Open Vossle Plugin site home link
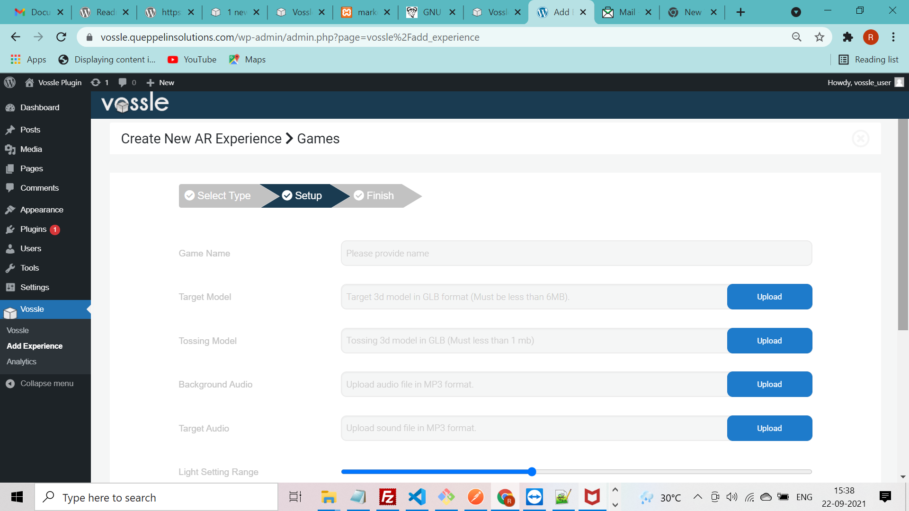The image size is (909, 511). pyautogui.click(x=53, y=82)
